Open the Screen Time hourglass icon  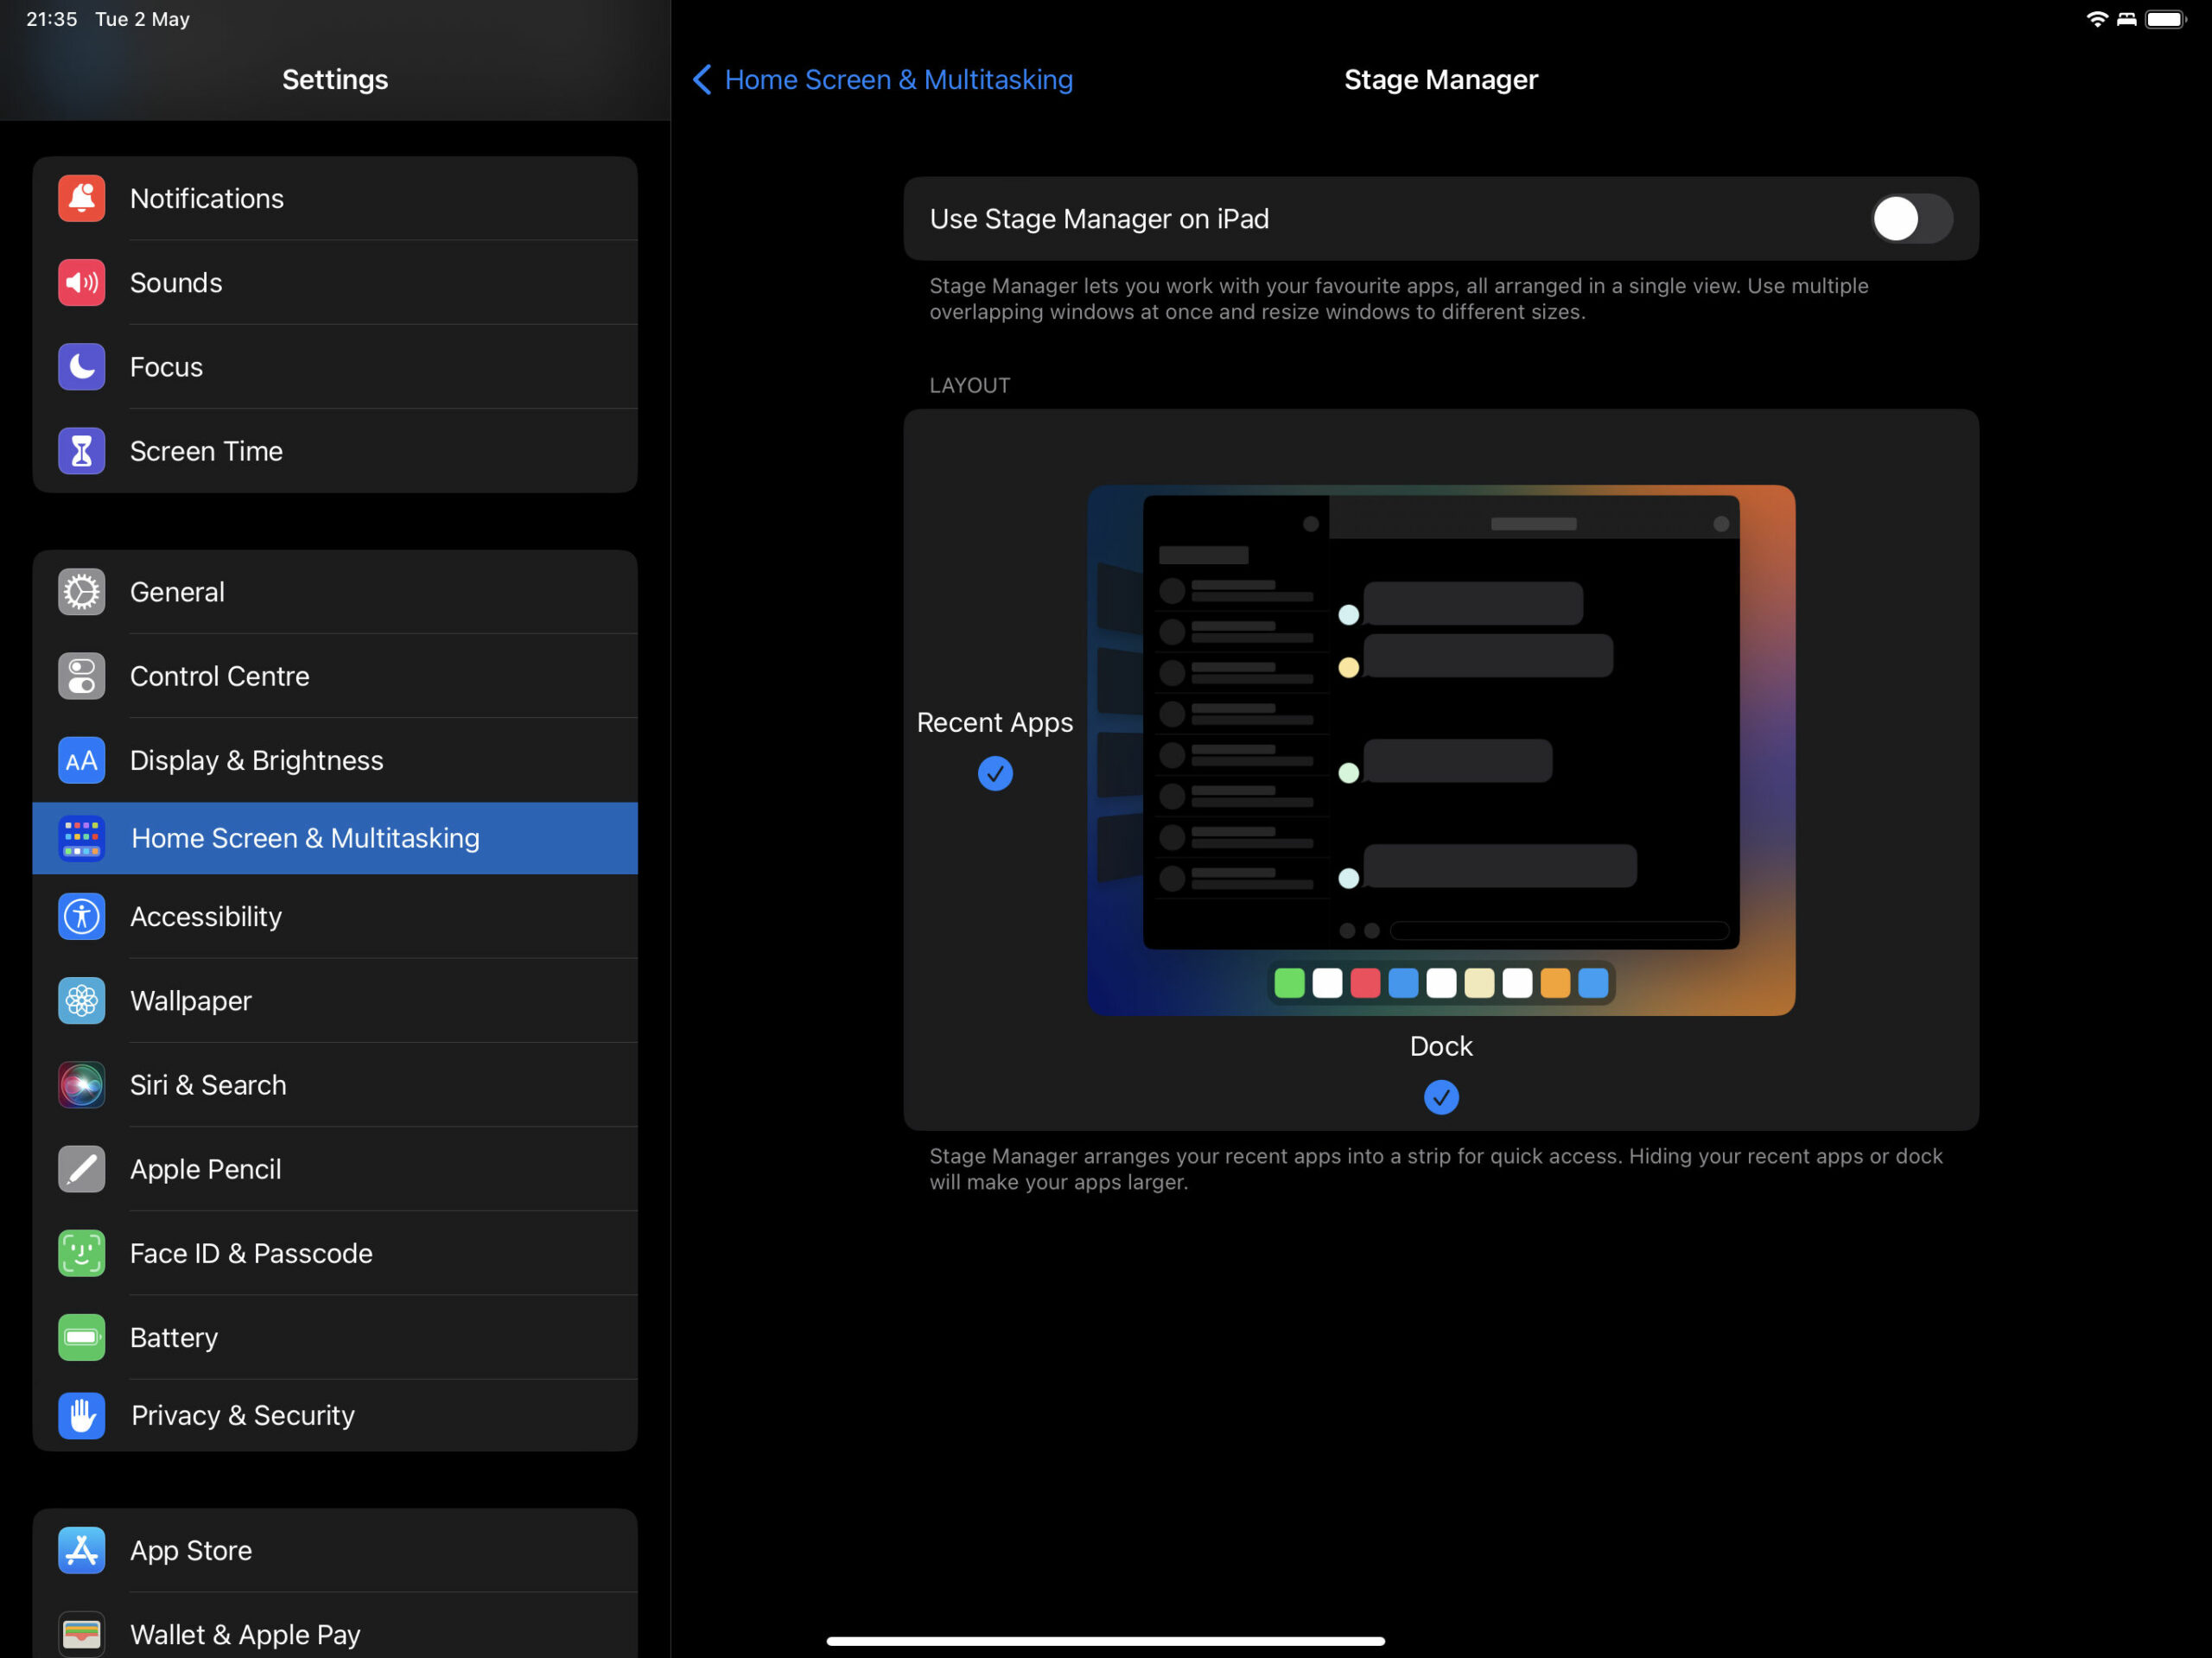click(81, 451)
